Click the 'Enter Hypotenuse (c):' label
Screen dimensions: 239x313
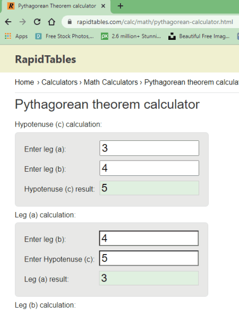click(x=59, y=259)
